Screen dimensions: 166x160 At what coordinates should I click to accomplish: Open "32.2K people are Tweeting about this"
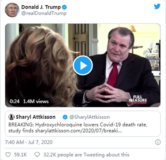[x=86, y=155]
